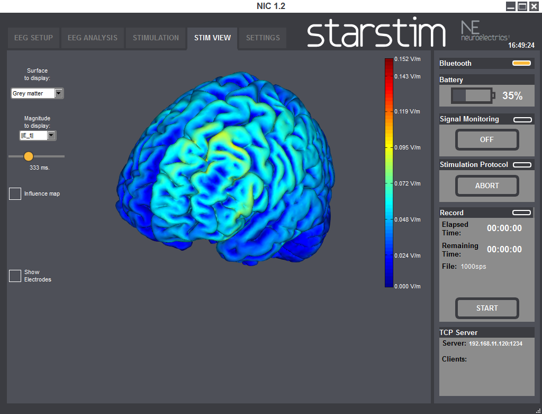Abort the stimulation protocol

tap(487, 186)
